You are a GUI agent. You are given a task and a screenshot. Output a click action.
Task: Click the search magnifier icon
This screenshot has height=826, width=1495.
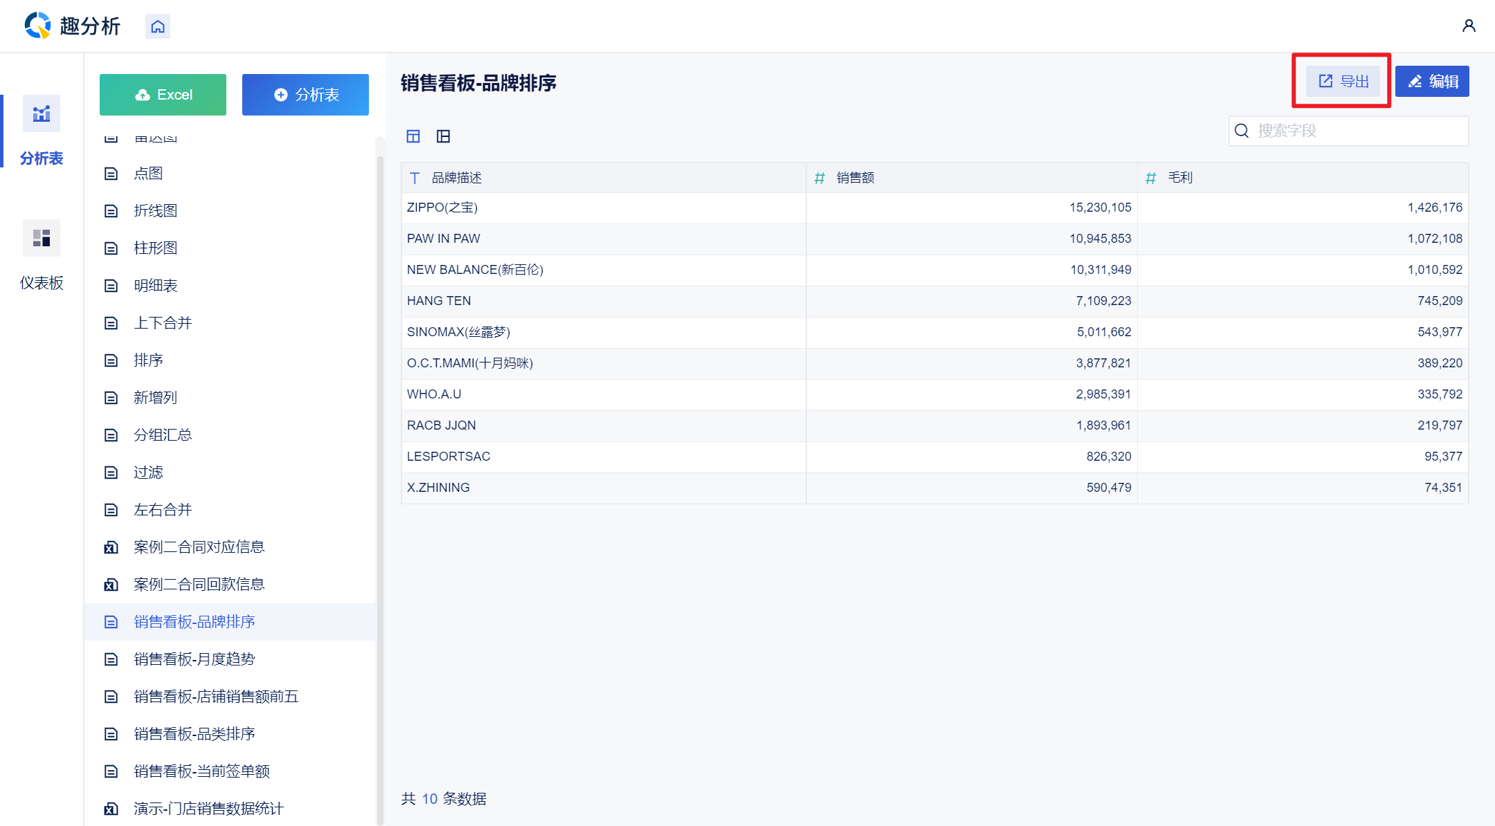(1242, 131)
